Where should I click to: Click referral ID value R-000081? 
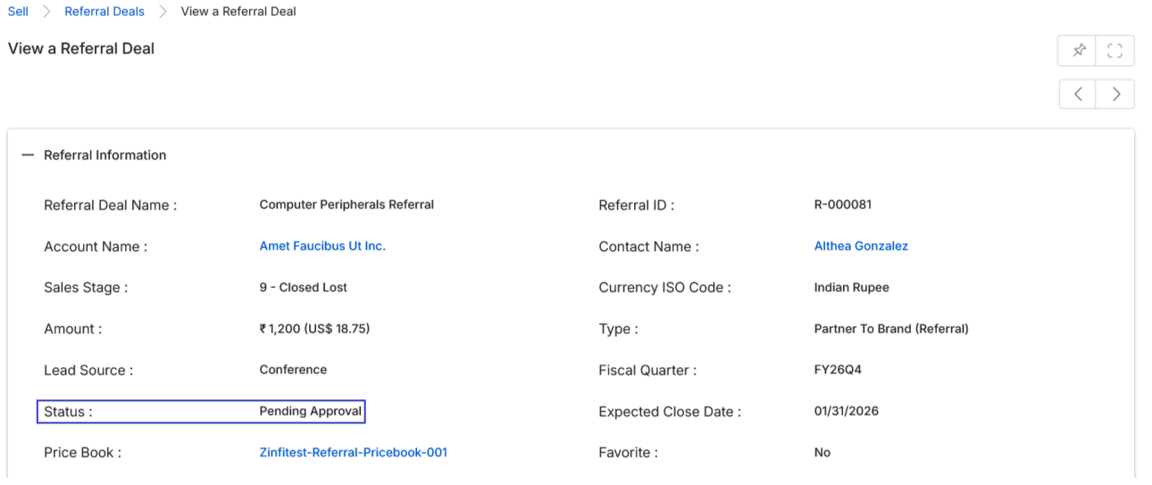tap(843, 205)
